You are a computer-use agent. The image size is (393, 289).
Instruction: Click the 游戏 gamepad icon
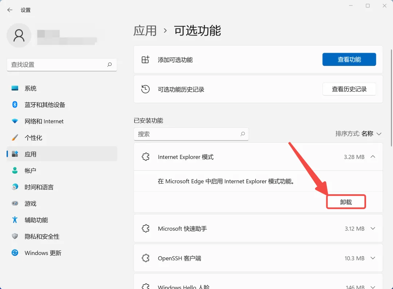pos(15,203)
